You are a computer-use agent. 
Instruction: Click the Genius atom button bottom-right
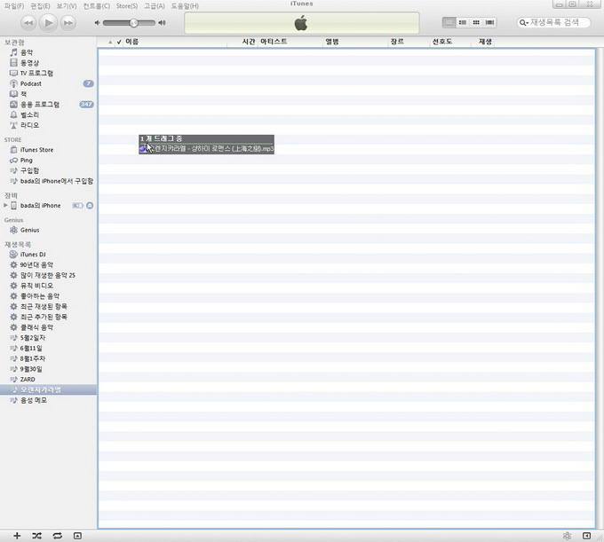click(x=567, y=536)
